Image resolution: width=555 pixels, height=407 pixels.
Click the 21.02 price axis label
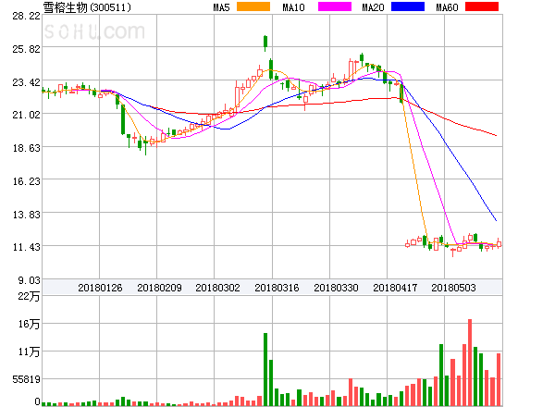click(x=26, y=115)
